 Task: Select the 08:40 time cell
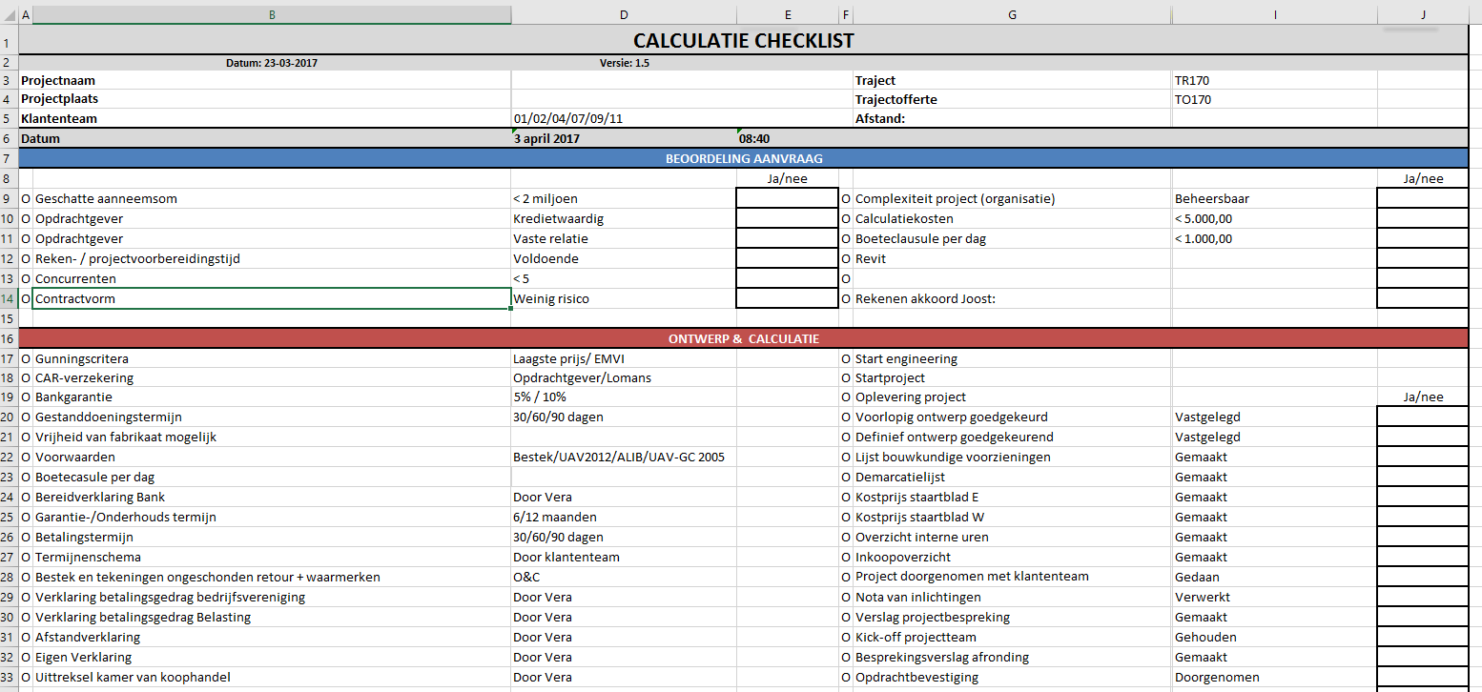pos(787,138)
